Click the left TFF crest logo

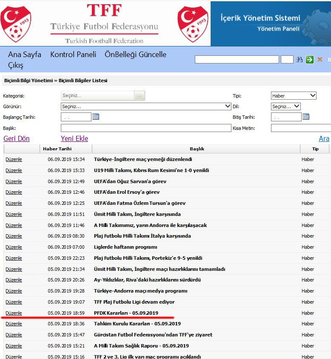point(16,24)
